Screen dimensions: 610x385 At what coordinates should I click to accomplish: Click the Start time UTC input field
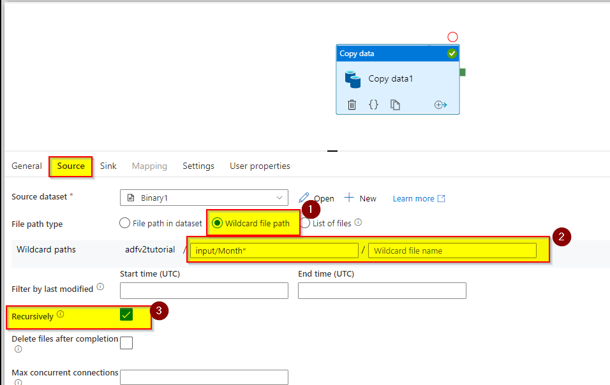[x=204, y=290]
